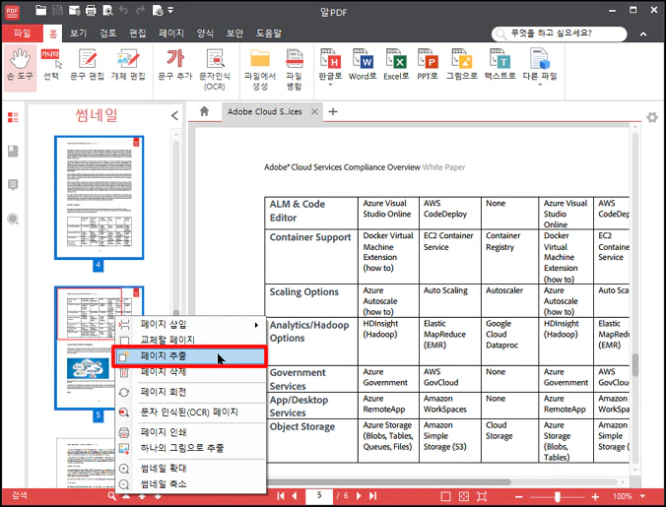Viewport: 666px width, 507px height.
Task: Collapse the 썸네일 panel with arrow
Action: click(x=174, y=115)
